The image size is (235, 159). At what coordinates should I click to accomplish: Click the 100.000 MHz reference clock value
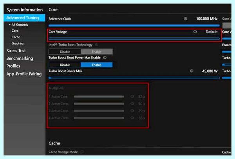click(207, 18)
